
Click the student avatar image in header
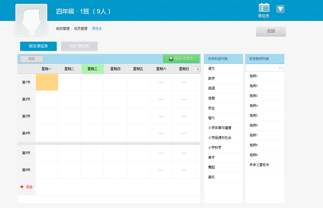click(31, 19)
